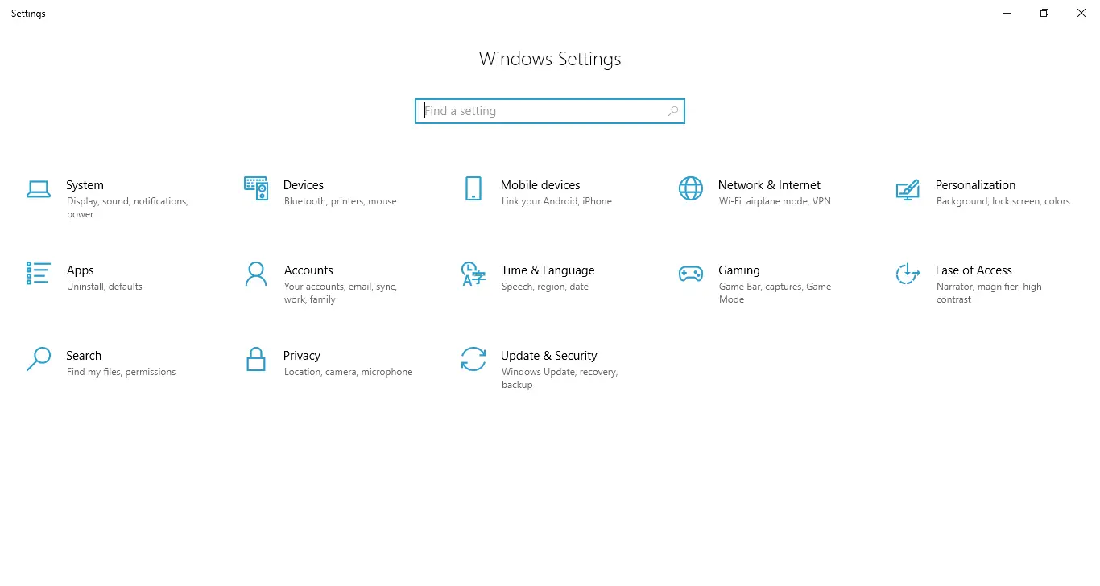Click the Apps list icon
This screenshot has height=586, width=1100.
click(x=39, y=274)
